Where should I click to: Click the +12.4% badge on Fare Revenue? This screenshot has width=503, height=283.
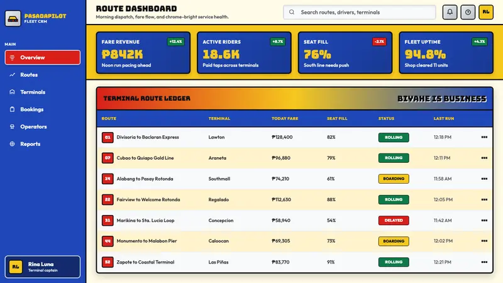pos(176,42)
